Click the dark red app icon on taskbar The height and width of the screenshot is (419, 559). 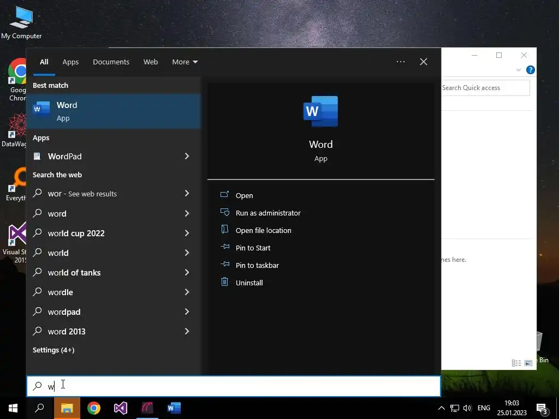click(x=147, y=408)
